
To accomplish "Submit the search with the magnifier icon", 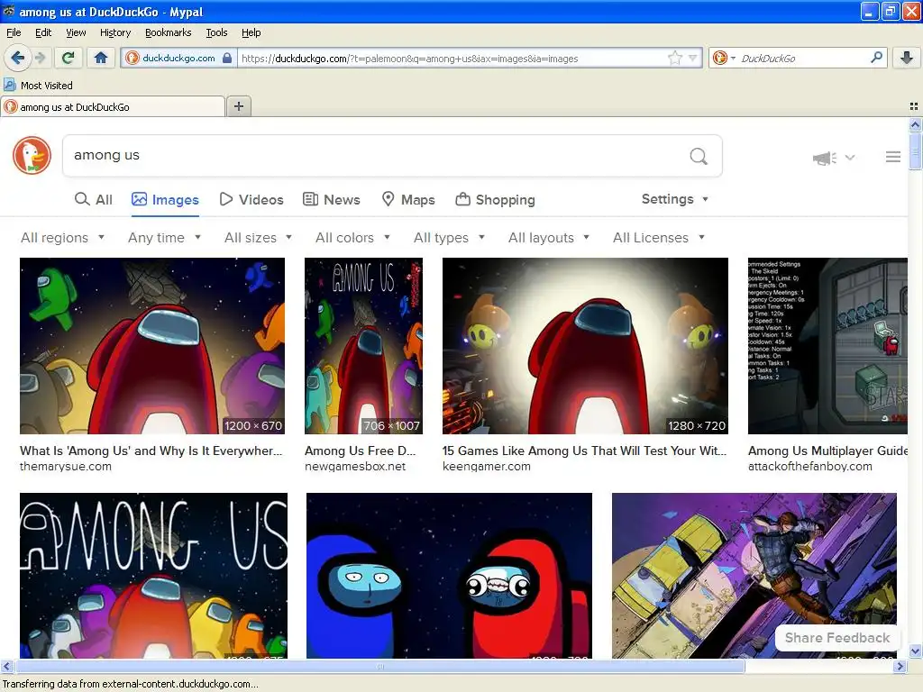I will [699, 156].
